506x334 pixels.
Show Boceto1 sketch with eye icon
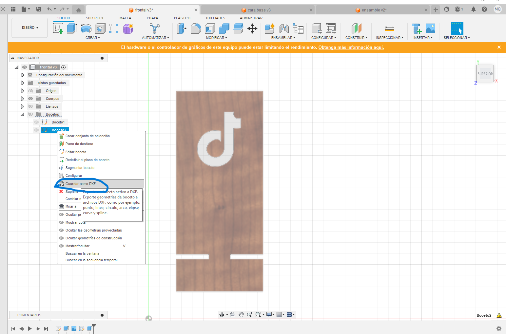(36, 122)
